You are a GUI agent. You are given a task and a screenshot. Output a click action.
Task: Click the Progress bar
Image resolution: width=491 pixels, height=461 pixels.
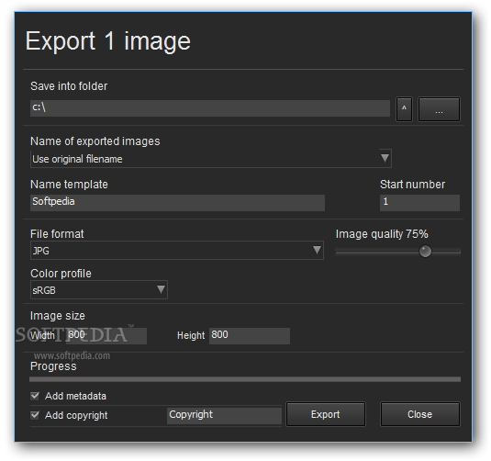pos(245,379)
